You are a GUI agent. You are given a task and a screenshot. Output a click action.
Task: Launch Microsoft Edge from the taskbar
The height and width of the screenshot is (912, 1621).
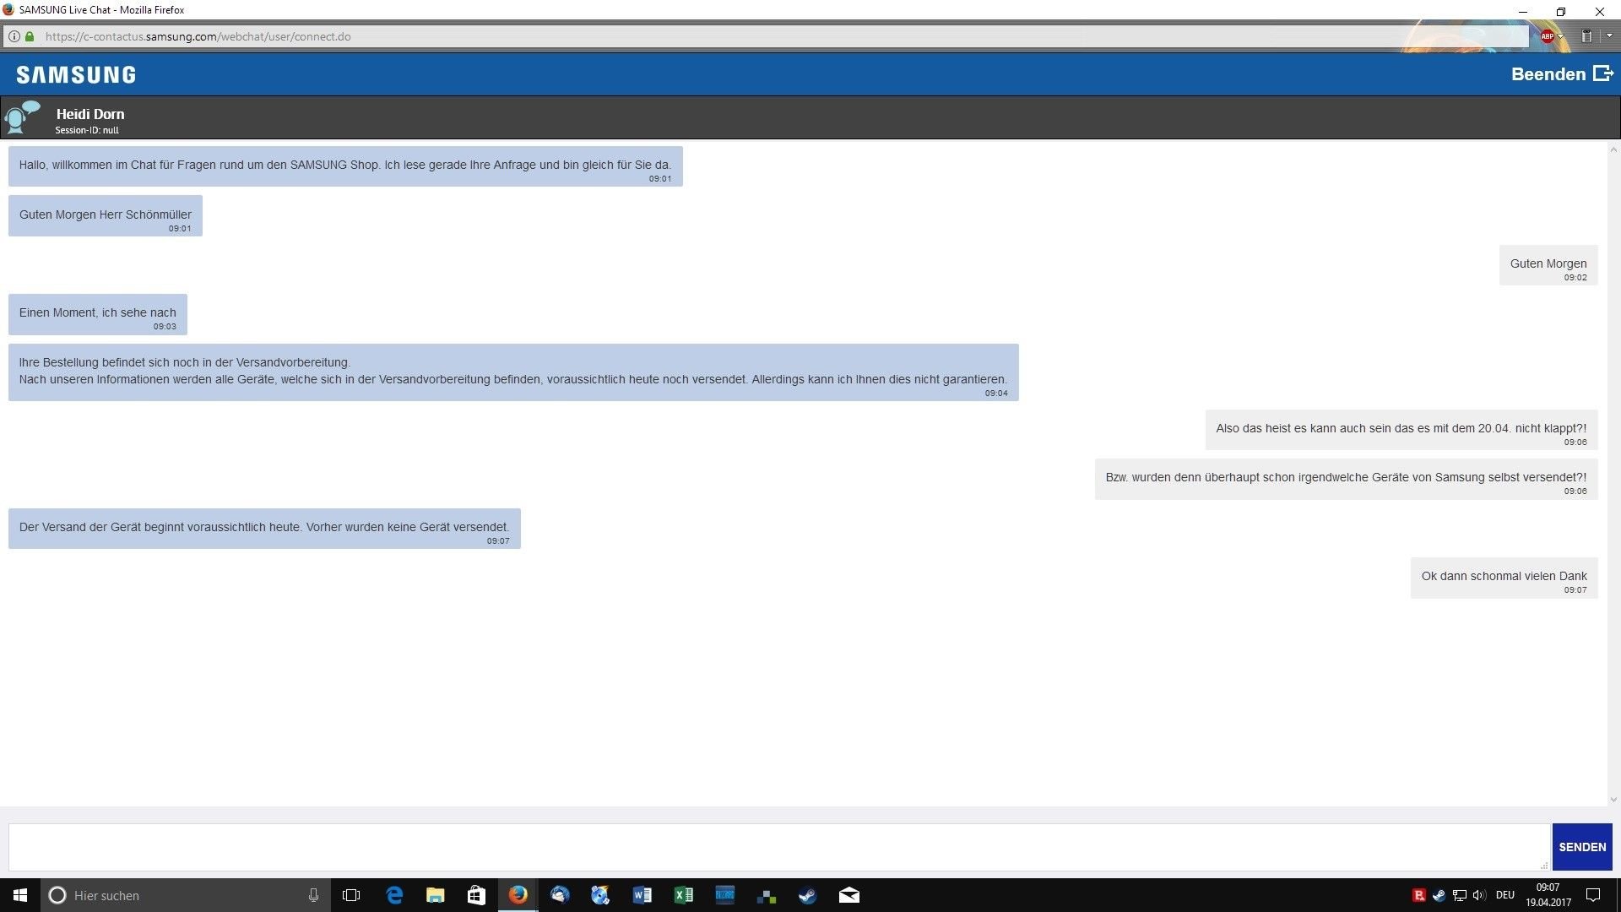pyautogui.click(x=394, y=895)
